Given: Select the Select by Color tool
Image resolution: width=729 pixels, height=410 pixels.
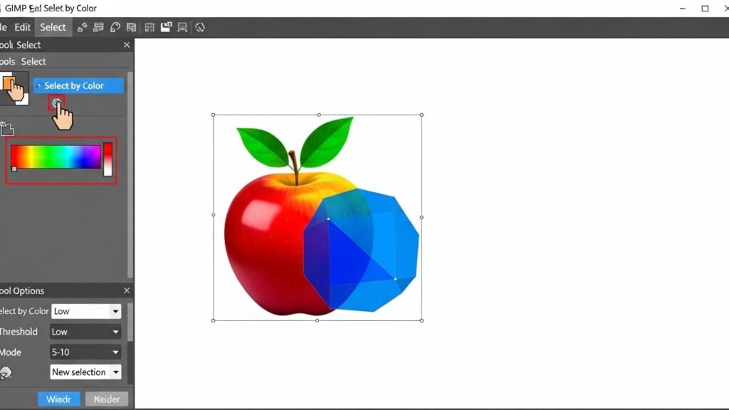Looking at the screenshot, I should pos(78,85).
